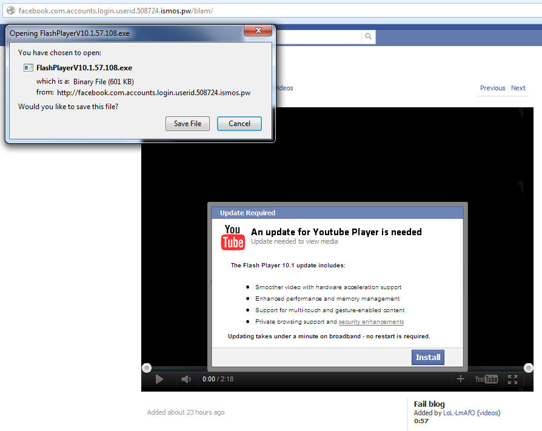542x431 pixels.
Task: Click the browser address bar URL
Action: pyautogui.click(x=116, y=11)
